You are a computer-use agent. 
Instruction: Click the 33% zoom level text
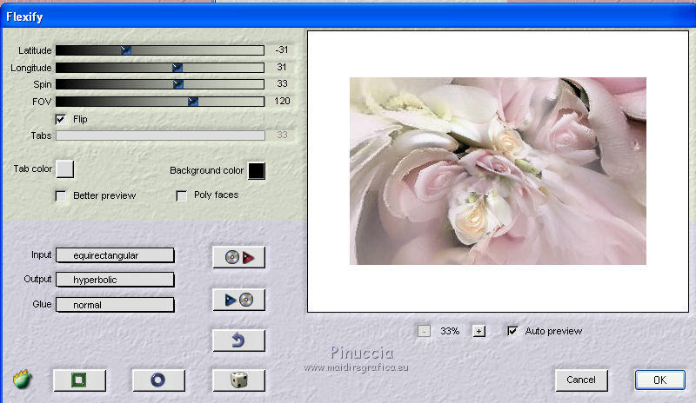coord(450,331)
